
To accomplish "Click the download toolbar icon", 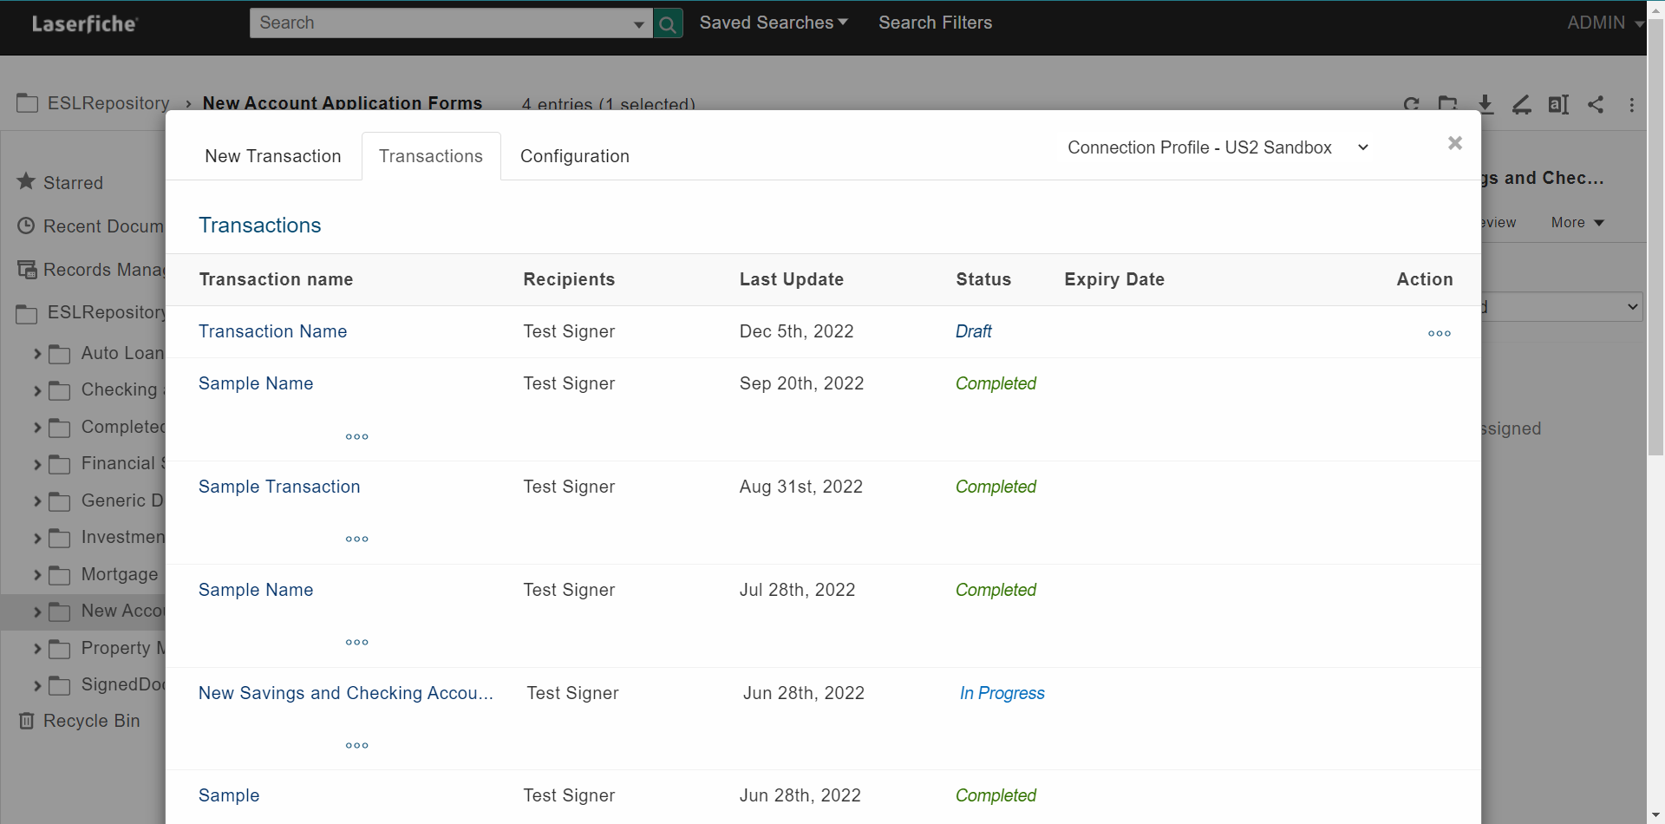I will (x=1485, y=104).
